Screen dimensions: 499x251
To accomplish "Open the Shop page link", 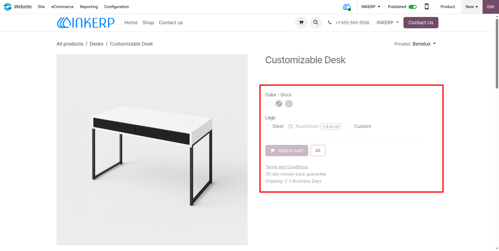I will click(148, 23).
